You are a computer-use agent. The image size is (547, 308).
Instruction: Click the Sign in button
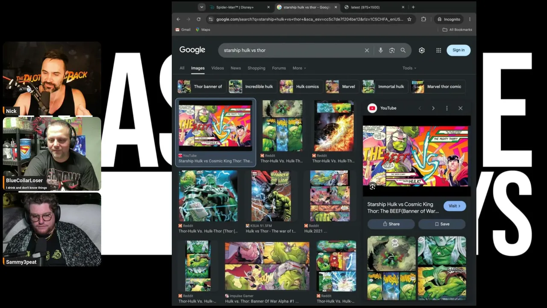pos(459,50)
